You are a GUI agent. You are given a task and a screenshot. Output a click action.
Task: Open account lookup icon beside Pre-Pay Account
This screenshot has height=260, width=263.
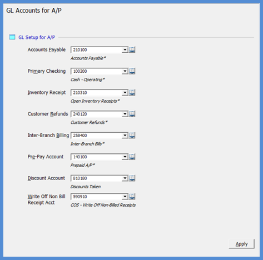tap(132, 157)
